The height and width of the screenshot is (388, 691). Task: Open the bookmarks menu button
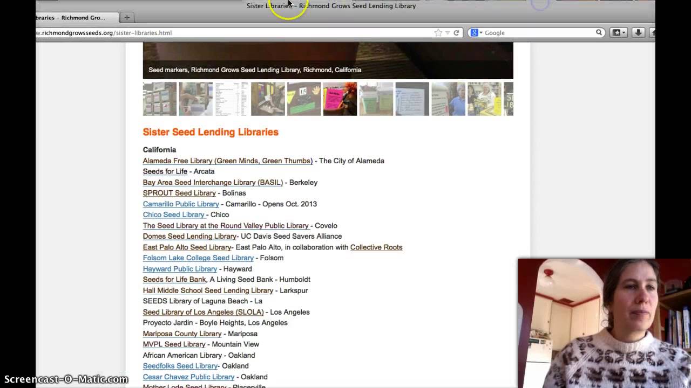click(618, 33)
